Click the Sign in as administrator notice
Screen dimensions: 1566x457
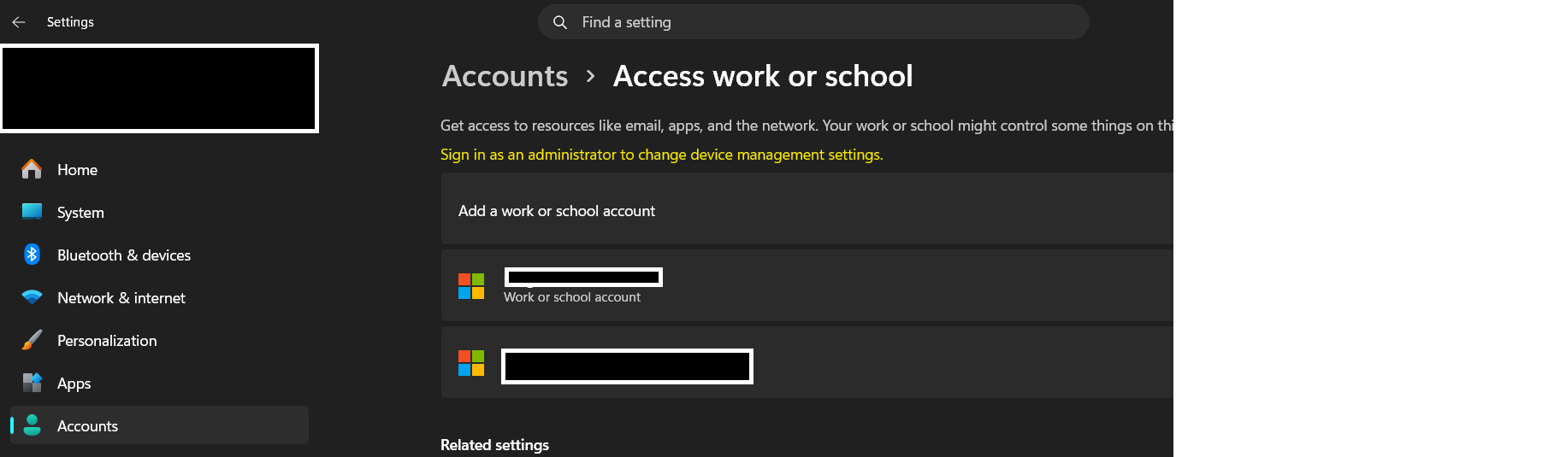(x=661, y=155)
